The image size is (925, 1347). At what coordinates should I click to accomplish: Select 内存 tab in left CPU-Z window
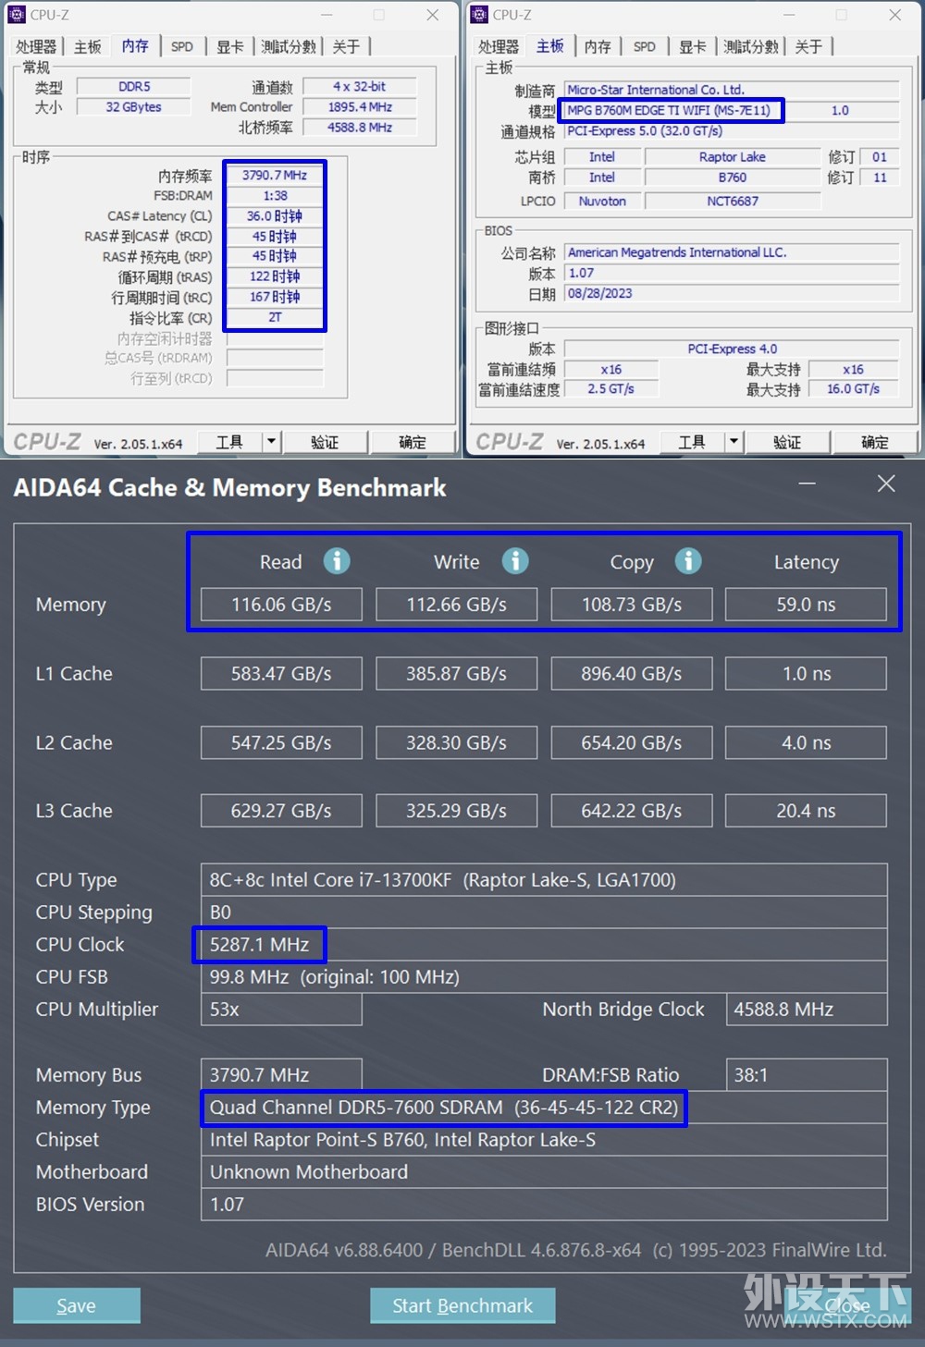(135, 45)
